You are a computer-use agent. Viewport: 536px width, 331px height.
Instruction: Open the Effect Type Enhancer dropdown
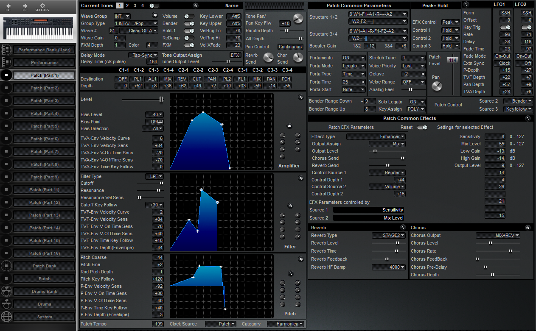click(x=376, y=137)
